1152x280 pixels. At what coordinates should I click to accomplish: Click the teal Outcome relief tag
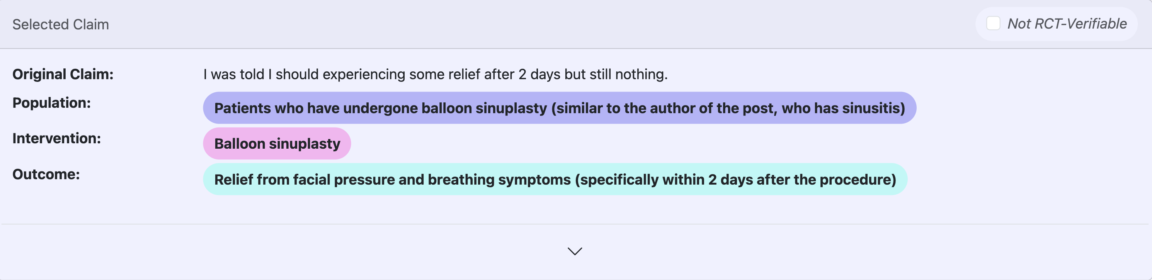click(555, 180)
